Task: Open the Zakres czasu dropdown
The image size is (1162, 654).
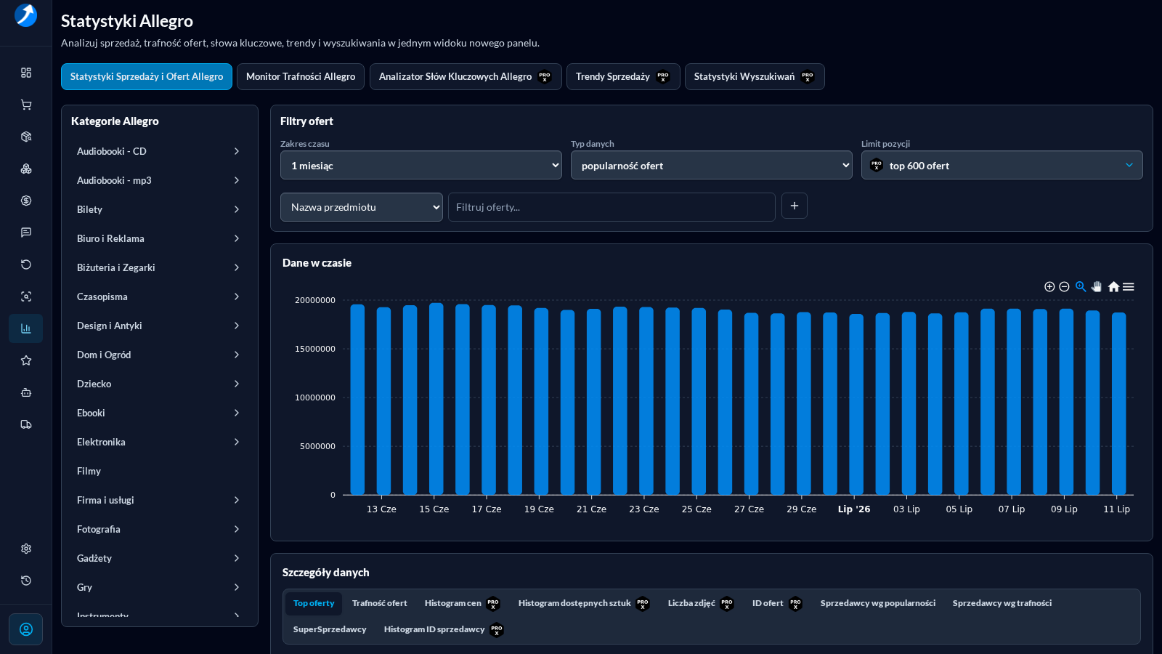Action: (421, 165)
